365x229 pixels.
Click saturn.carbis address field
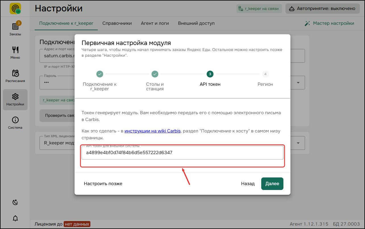click(57, 56)
